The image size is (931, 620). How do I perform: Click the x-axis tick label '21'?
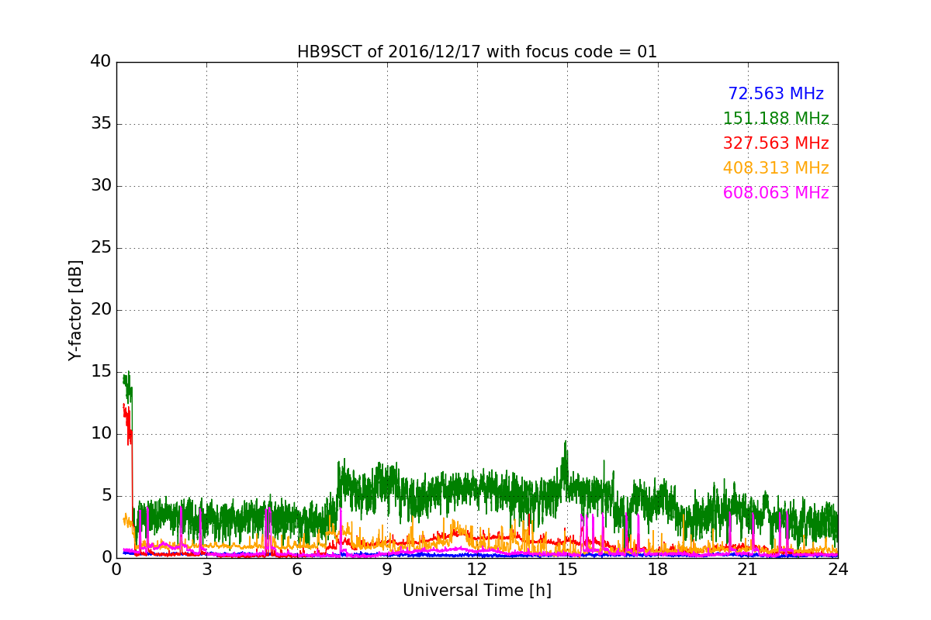point(747,569)
